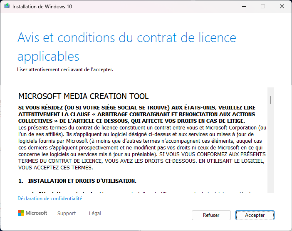Click the Refuser button

tap(211, 215)
